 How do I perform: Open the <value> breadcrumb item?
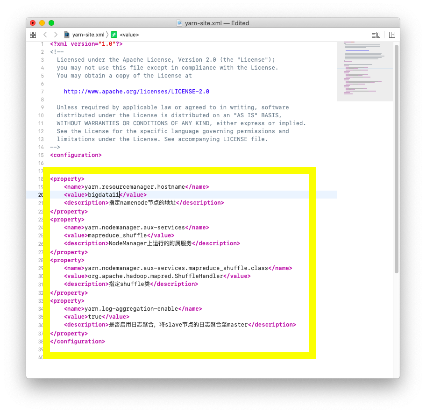tap(129, 35)
